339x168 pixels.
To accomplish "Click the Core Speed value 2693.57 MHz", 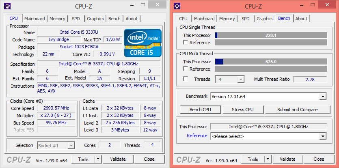I will pyautogui.click(x=56, y=108).
